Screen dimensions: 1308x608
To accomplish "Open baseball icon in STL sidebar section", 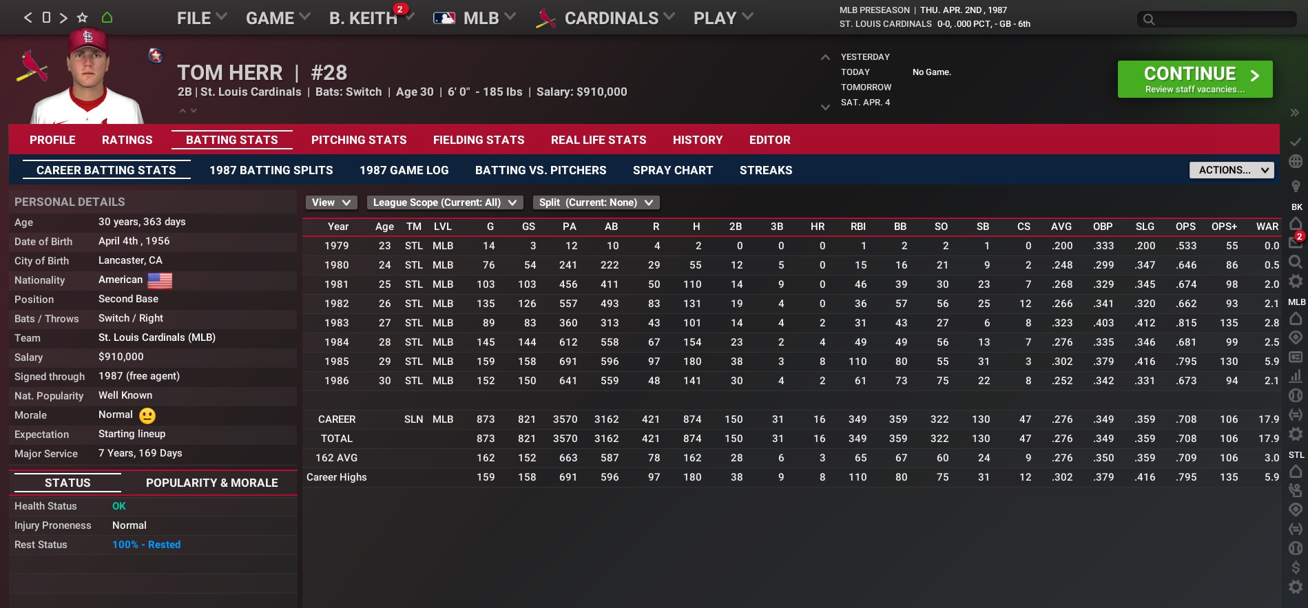I will coord(1295,548).
